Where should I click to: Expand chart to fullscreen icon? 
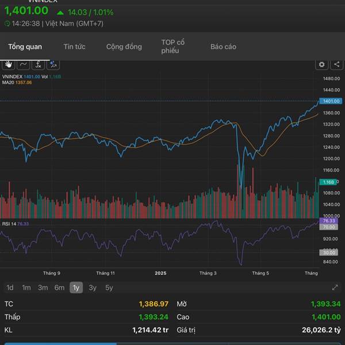click(x=335, y=287)
